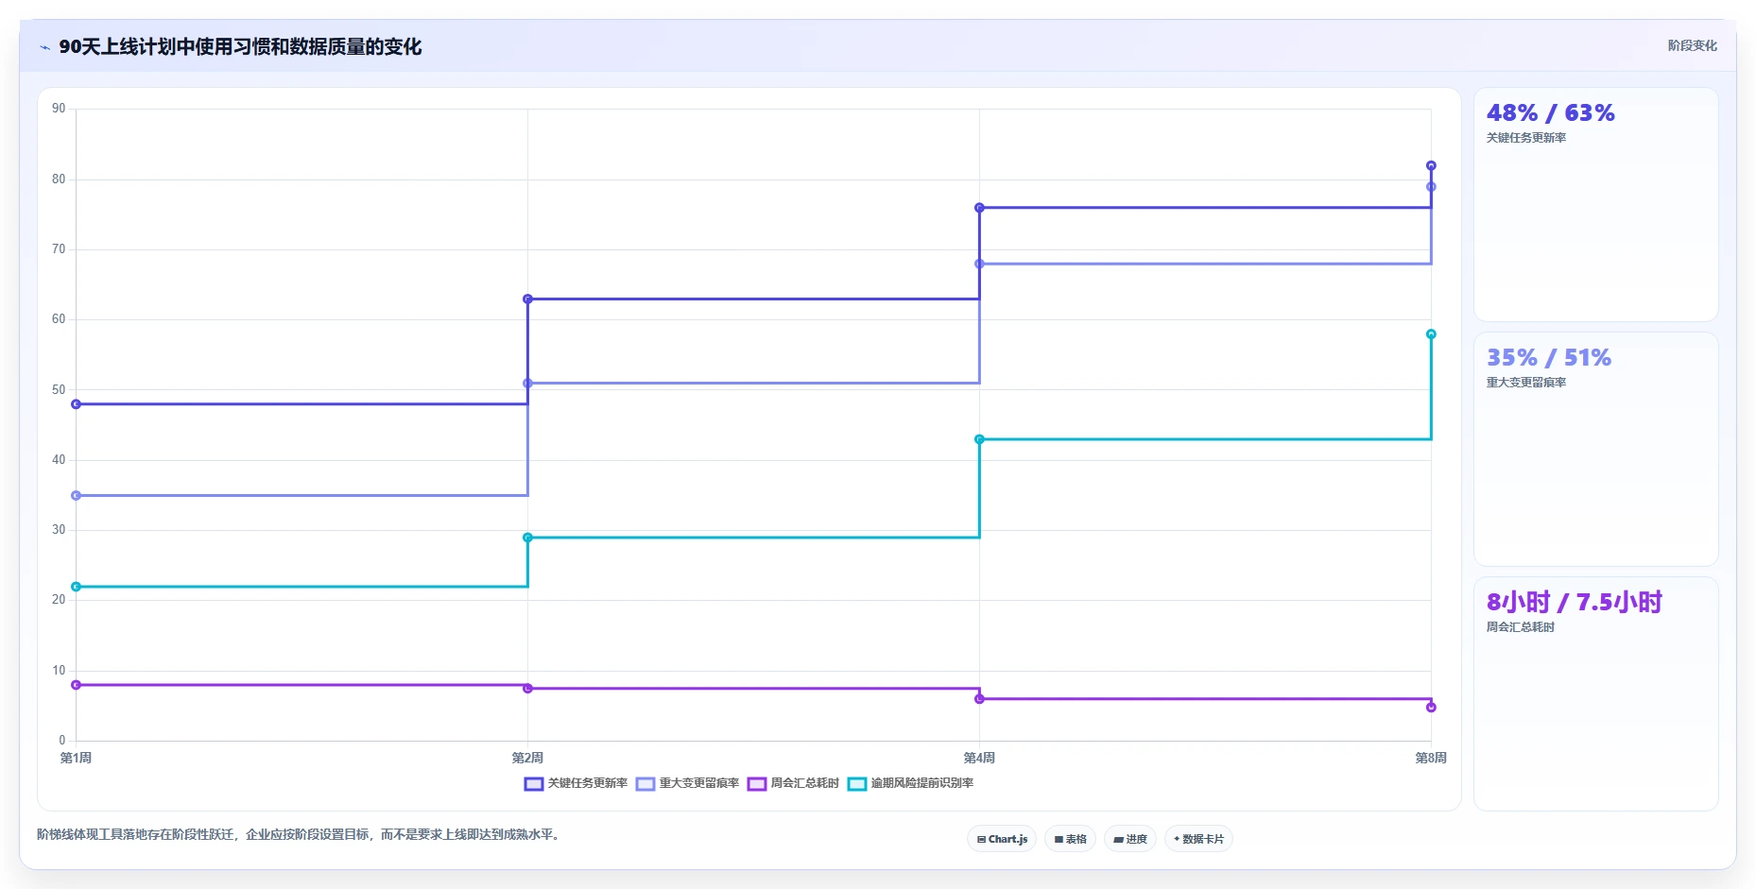Open the 8小时 / 7.5小时 周会汇总耗时 card
Screen dimensions: 1756x889
[x=1595, y=694]
